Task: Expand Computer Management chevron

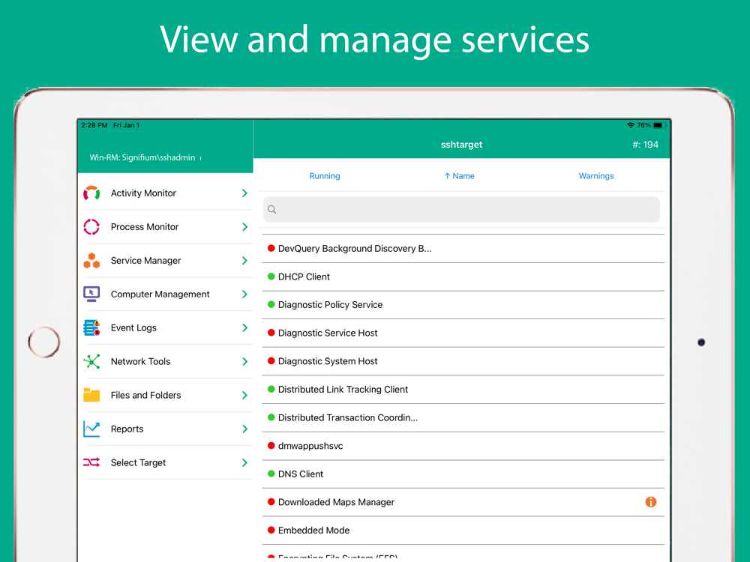Action: (x=244, y=294)
